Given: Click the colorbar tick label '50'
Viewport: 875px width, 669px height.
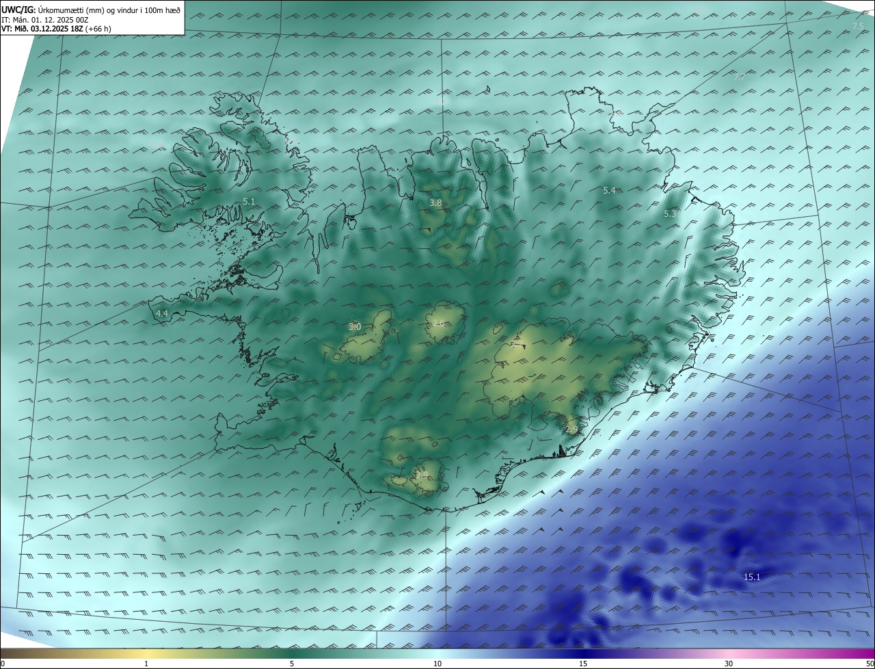Looking at the screenshot, I should point(870,664).
